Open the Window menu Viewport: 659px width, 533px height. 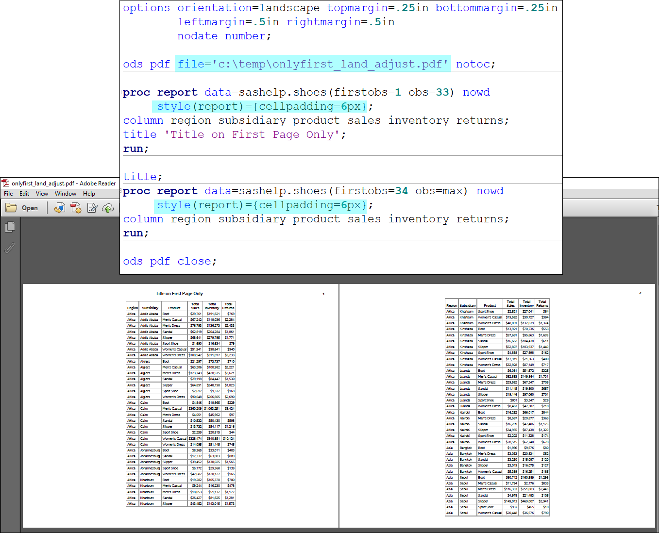point(65,193)
